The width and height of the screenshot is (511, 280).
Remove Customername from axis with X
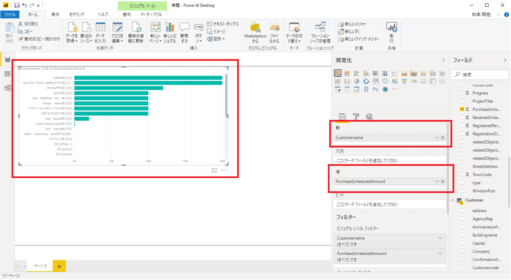pyautogui.click(x=443, y=138)
